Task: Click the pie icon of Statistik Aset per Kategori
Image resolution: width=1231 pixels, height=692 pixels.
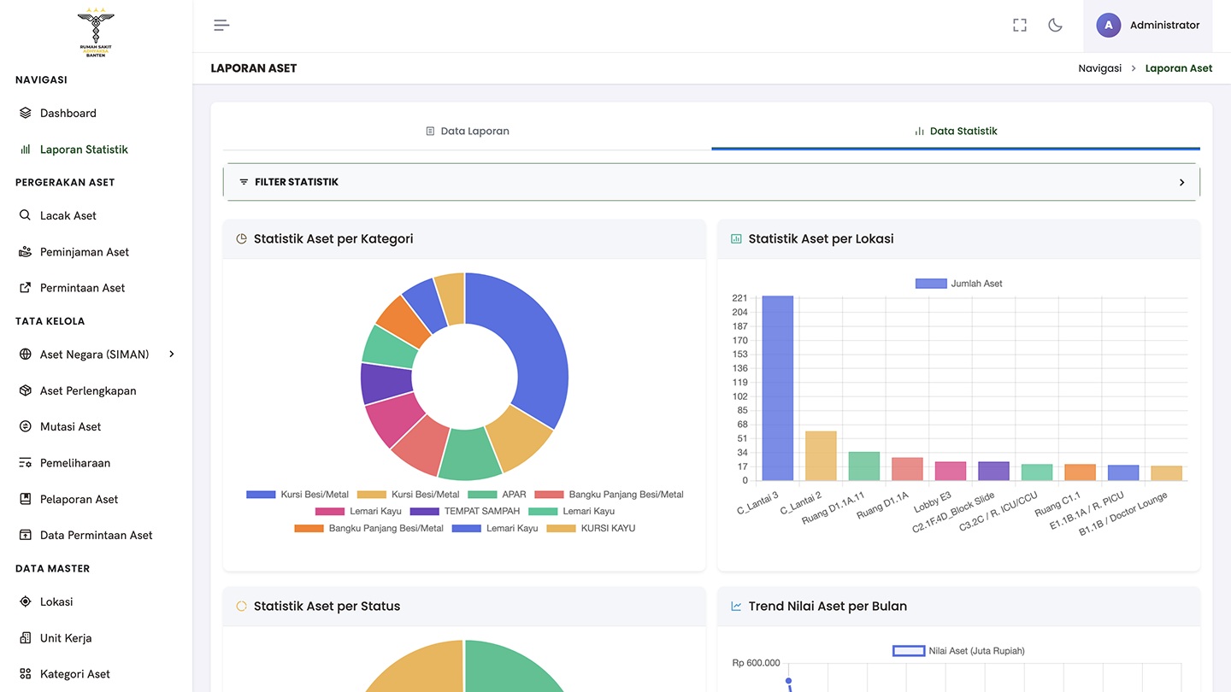Action: 242,239
